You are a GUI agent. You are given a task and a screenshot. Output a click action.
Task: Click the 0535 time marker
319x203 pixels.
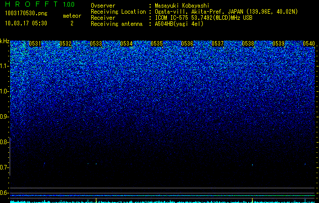157,44
